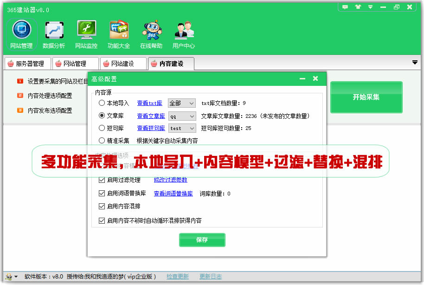Expand the test 短句库 dropdown
Viewport: 424px width, 285px height.
click(182, 128)
